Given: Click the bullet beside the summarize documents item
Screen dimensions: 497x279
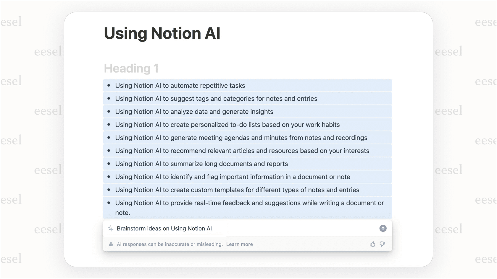Looking at the screenshot, I should (x=109, y=164).
